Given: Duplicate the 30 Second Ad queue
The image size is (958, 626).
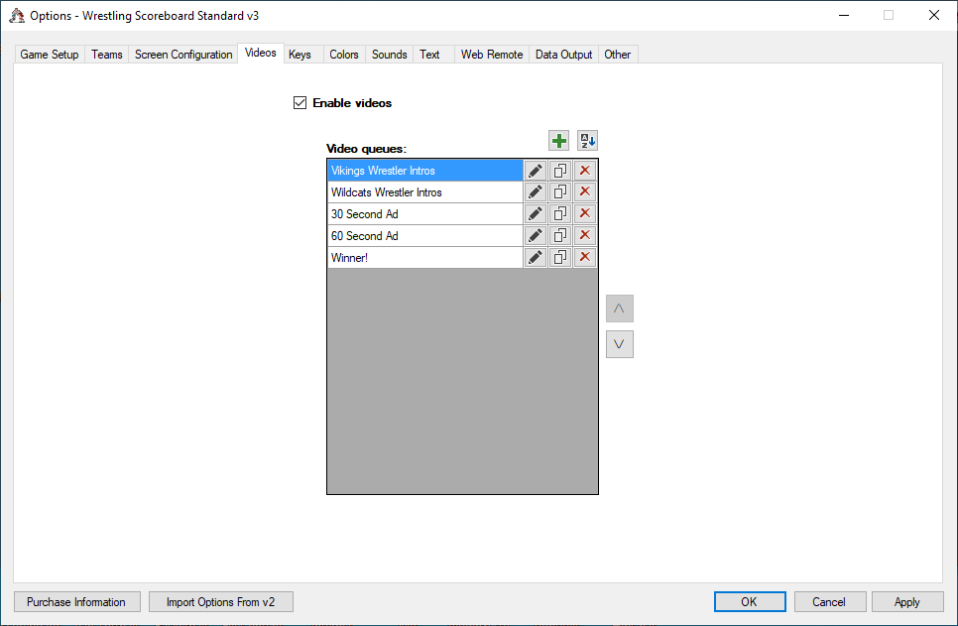Looking at the screenshot, I should 560,214.
